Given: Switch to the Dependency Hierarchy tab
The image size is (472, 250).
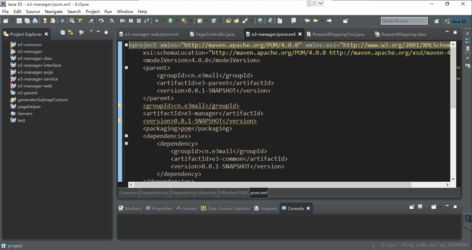Looking at the screenshot, I should (x=194, y=193).
